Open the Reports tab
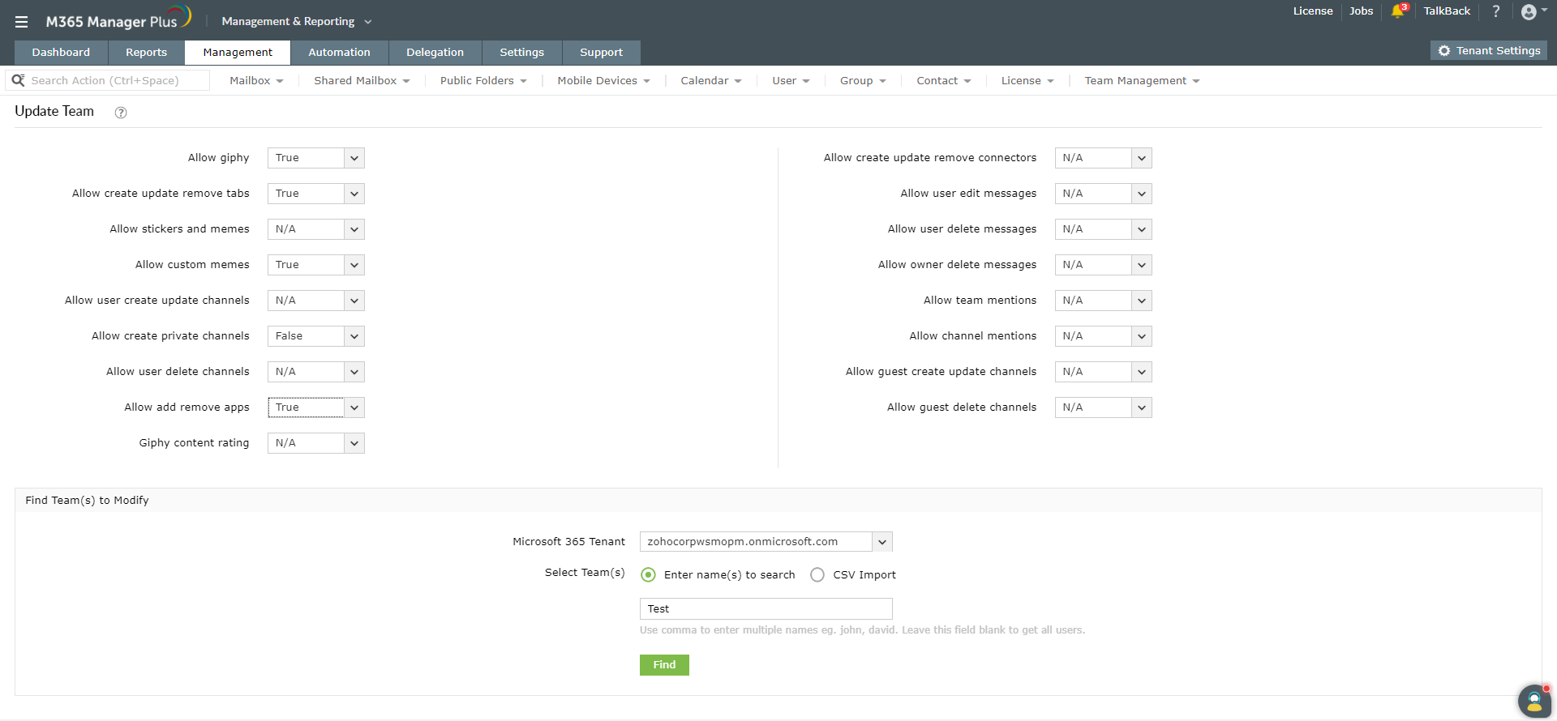This screenshot has height=721, width=1557. tap(146, 53)
